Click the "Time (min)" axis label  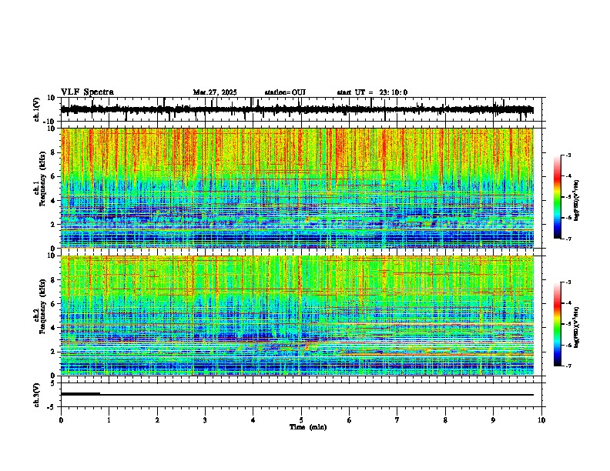pyautogui.click(x=308, y=427)
